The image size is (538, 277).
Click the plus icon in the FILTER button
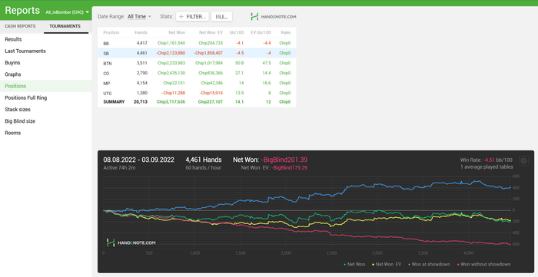(x=181, y=16)
